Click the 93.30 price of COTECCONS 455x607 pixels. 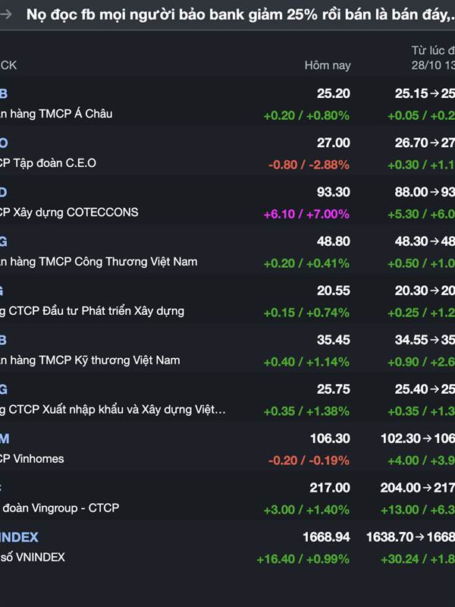click(x=333, y=192)
